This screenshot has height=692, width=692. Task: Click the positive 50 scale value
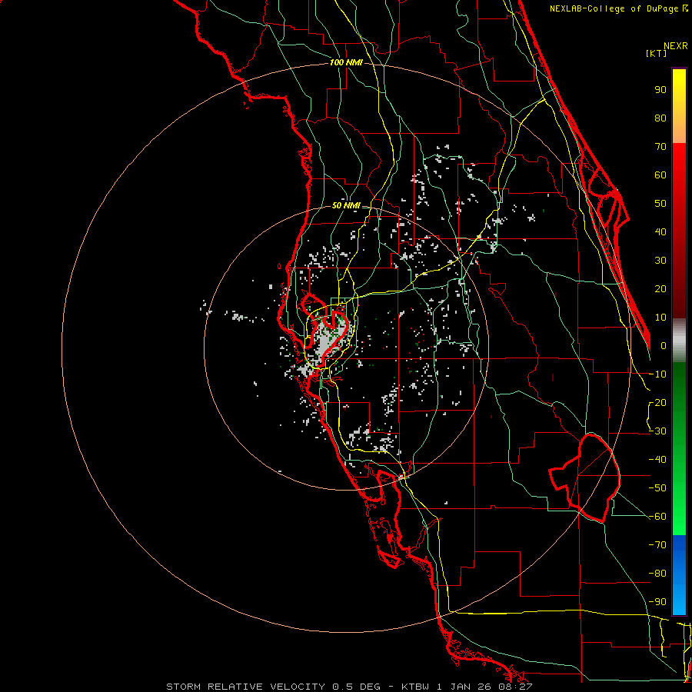click(660, 204)
